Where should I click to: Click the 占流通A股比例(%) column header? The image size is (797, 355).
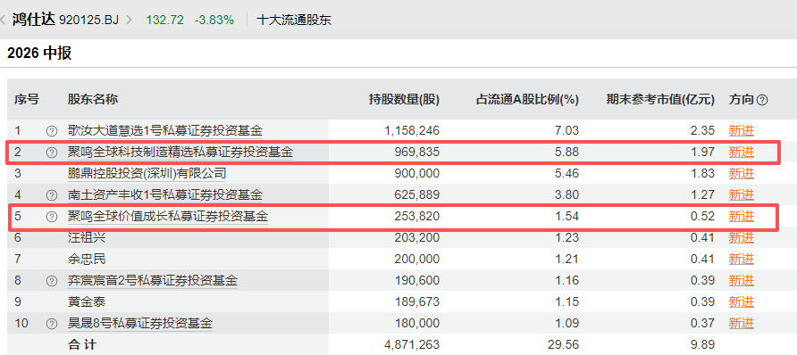[527, 100]
